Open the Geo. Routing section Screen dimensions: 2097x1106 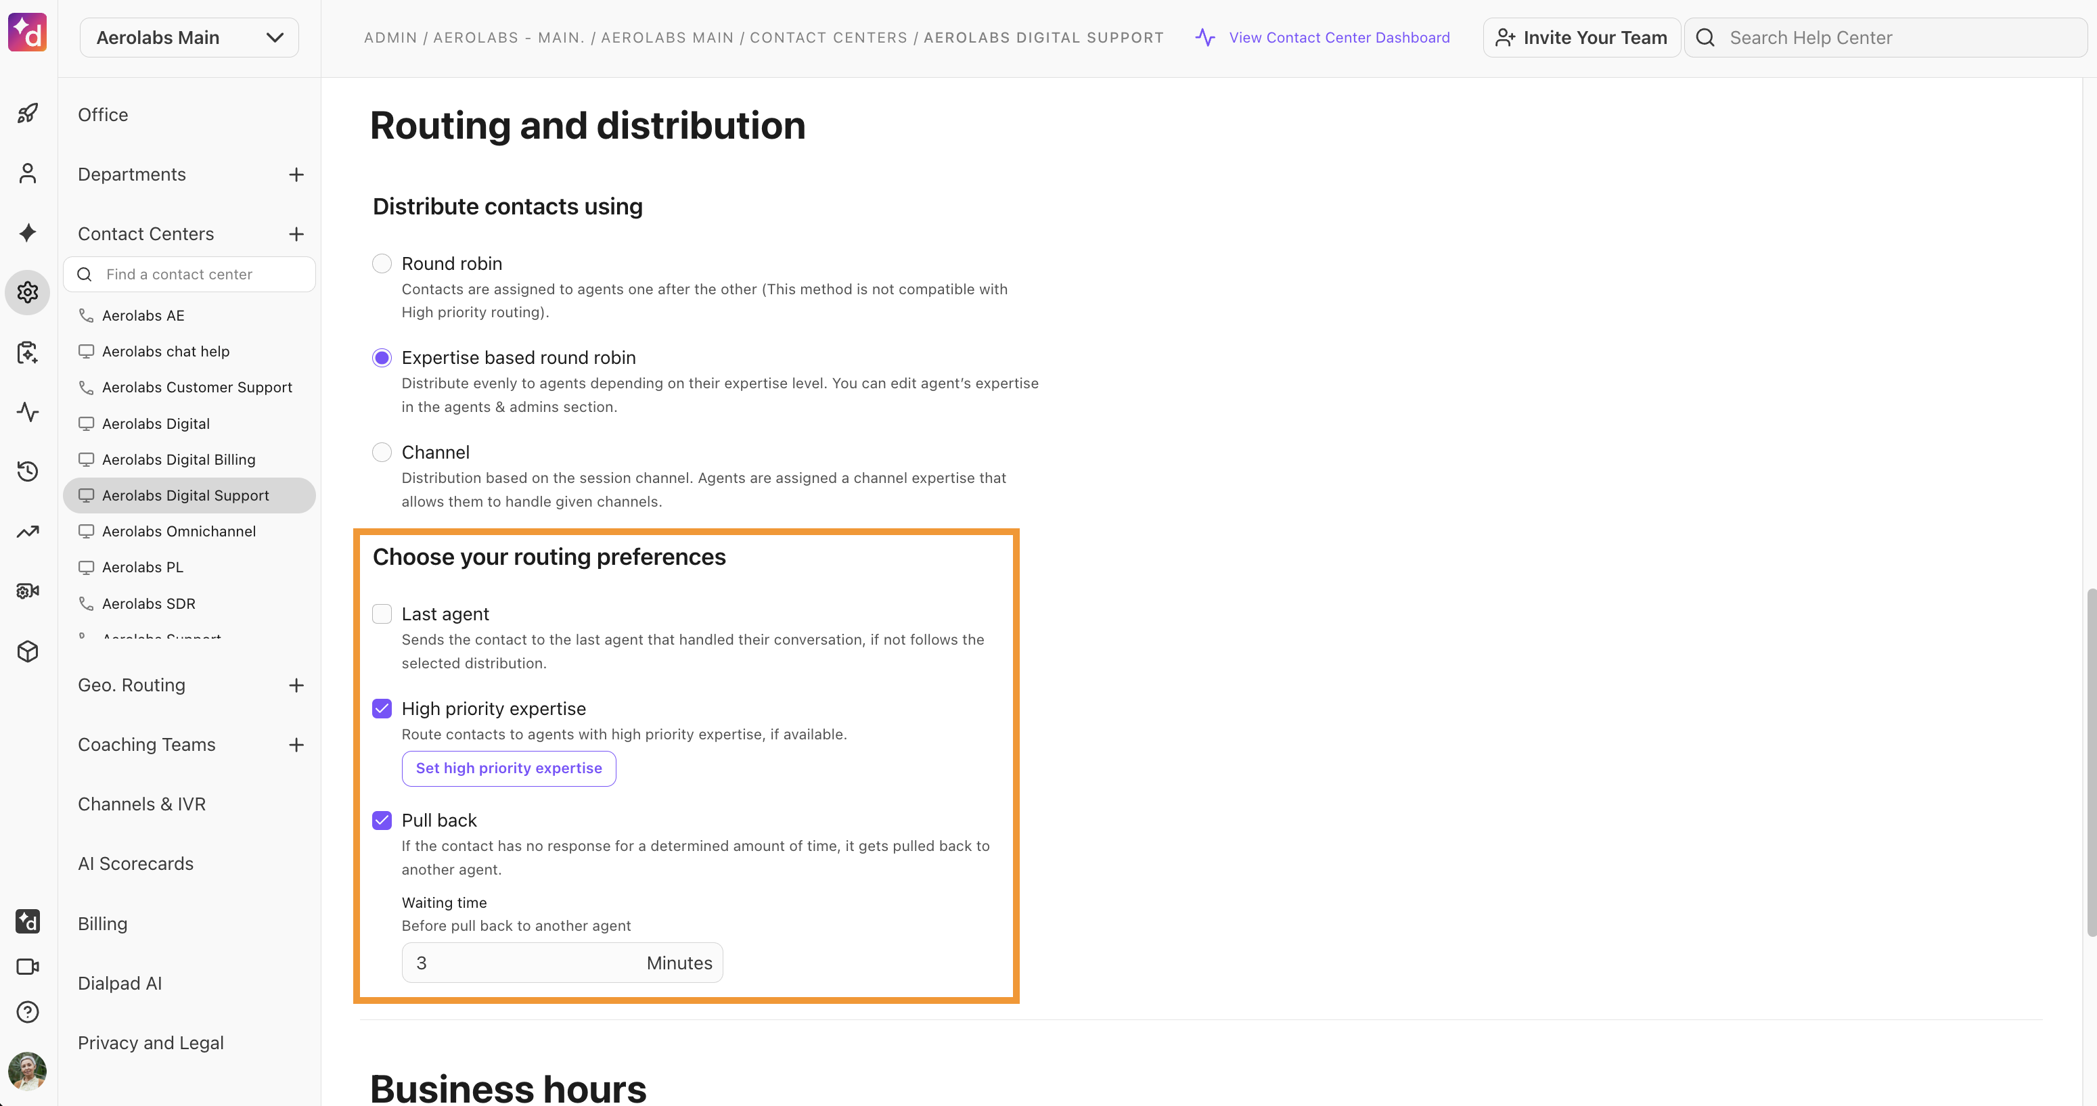point(132,685)
